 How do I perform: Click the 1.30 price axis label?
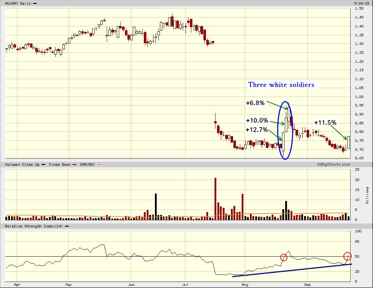(x=359, y=44)
